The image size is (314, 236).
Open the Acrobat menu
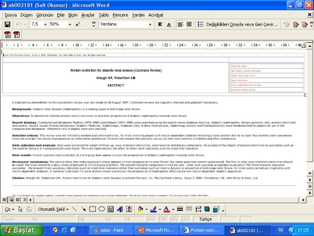pos(156,15)
